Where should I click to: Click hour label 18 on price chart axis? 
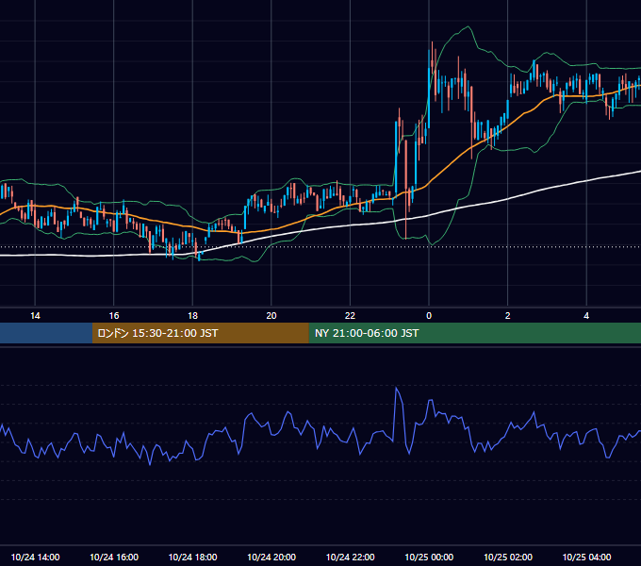[x=192, y=316]
